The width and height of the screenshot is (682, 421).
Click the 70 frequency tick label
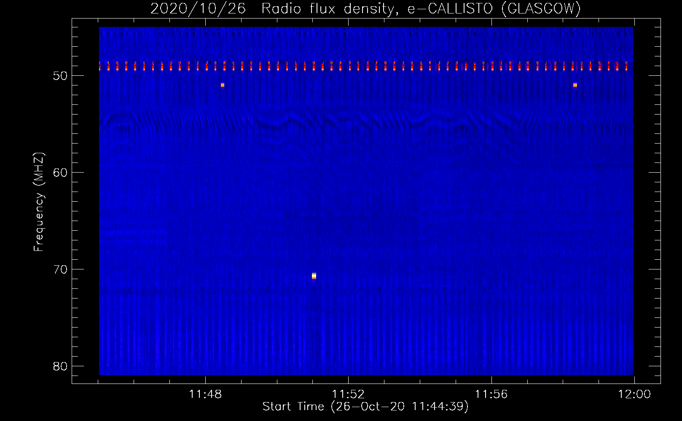click(x=60, y=269)
